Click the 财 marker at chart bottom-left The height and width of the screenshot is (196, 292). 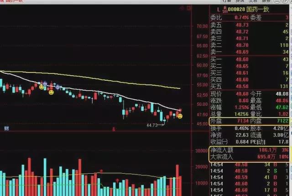[6, 129]
